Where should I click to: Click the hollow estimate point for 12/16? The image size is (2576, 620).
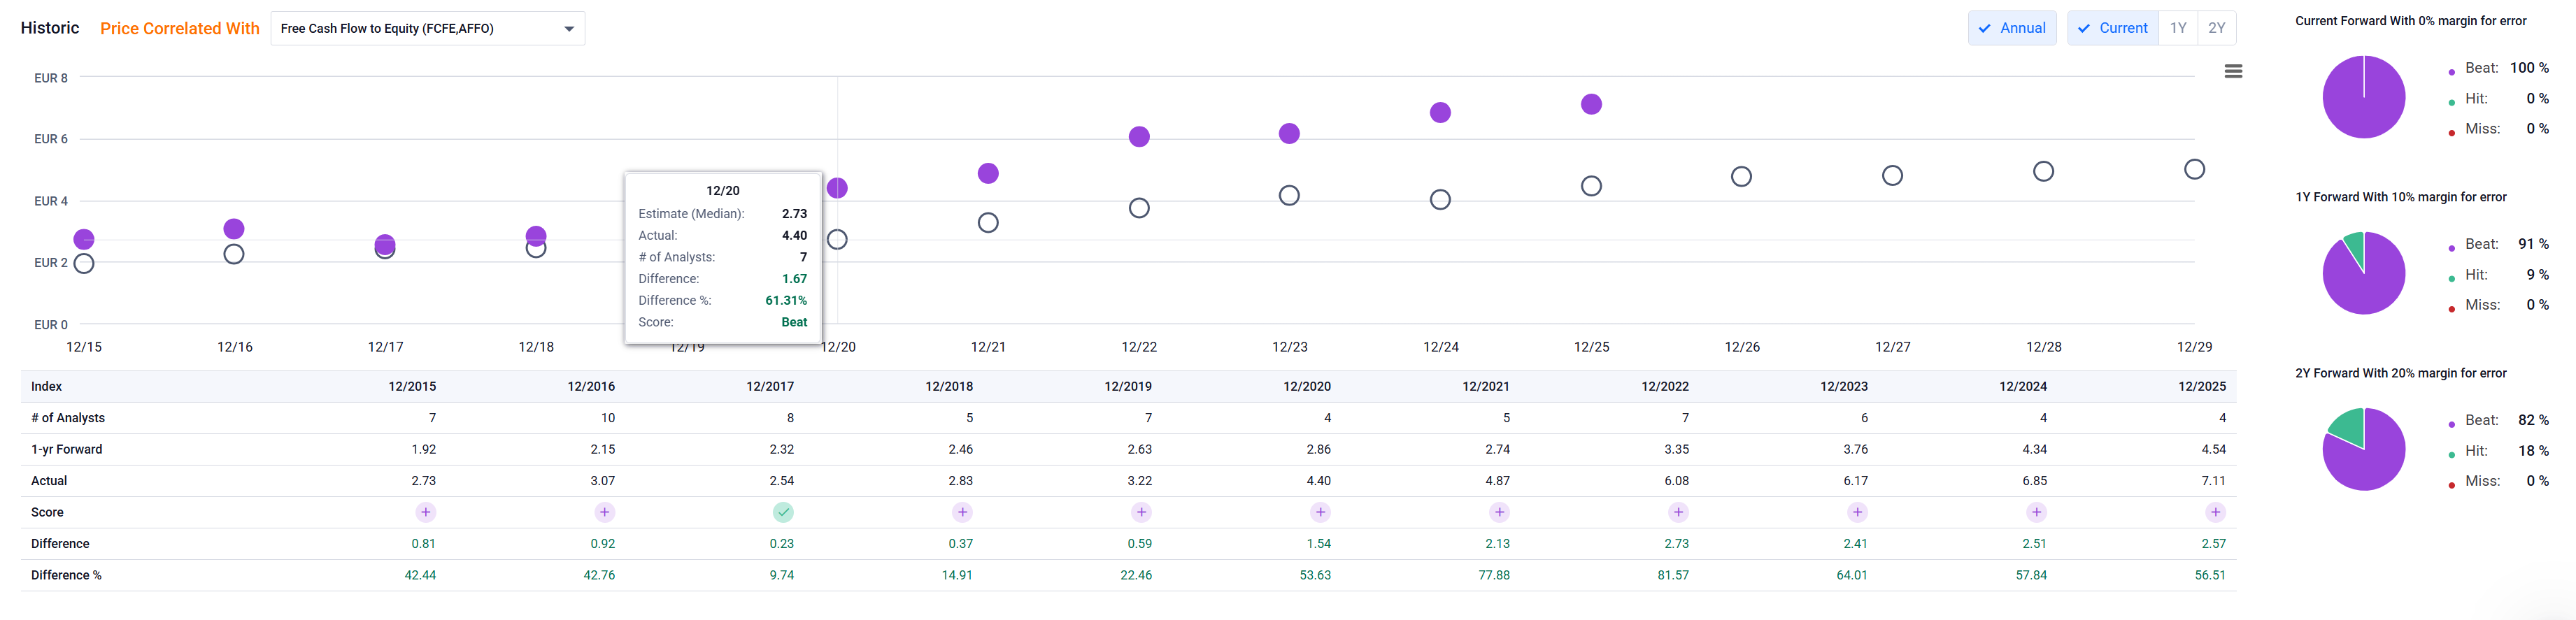[x=234, y=254]
